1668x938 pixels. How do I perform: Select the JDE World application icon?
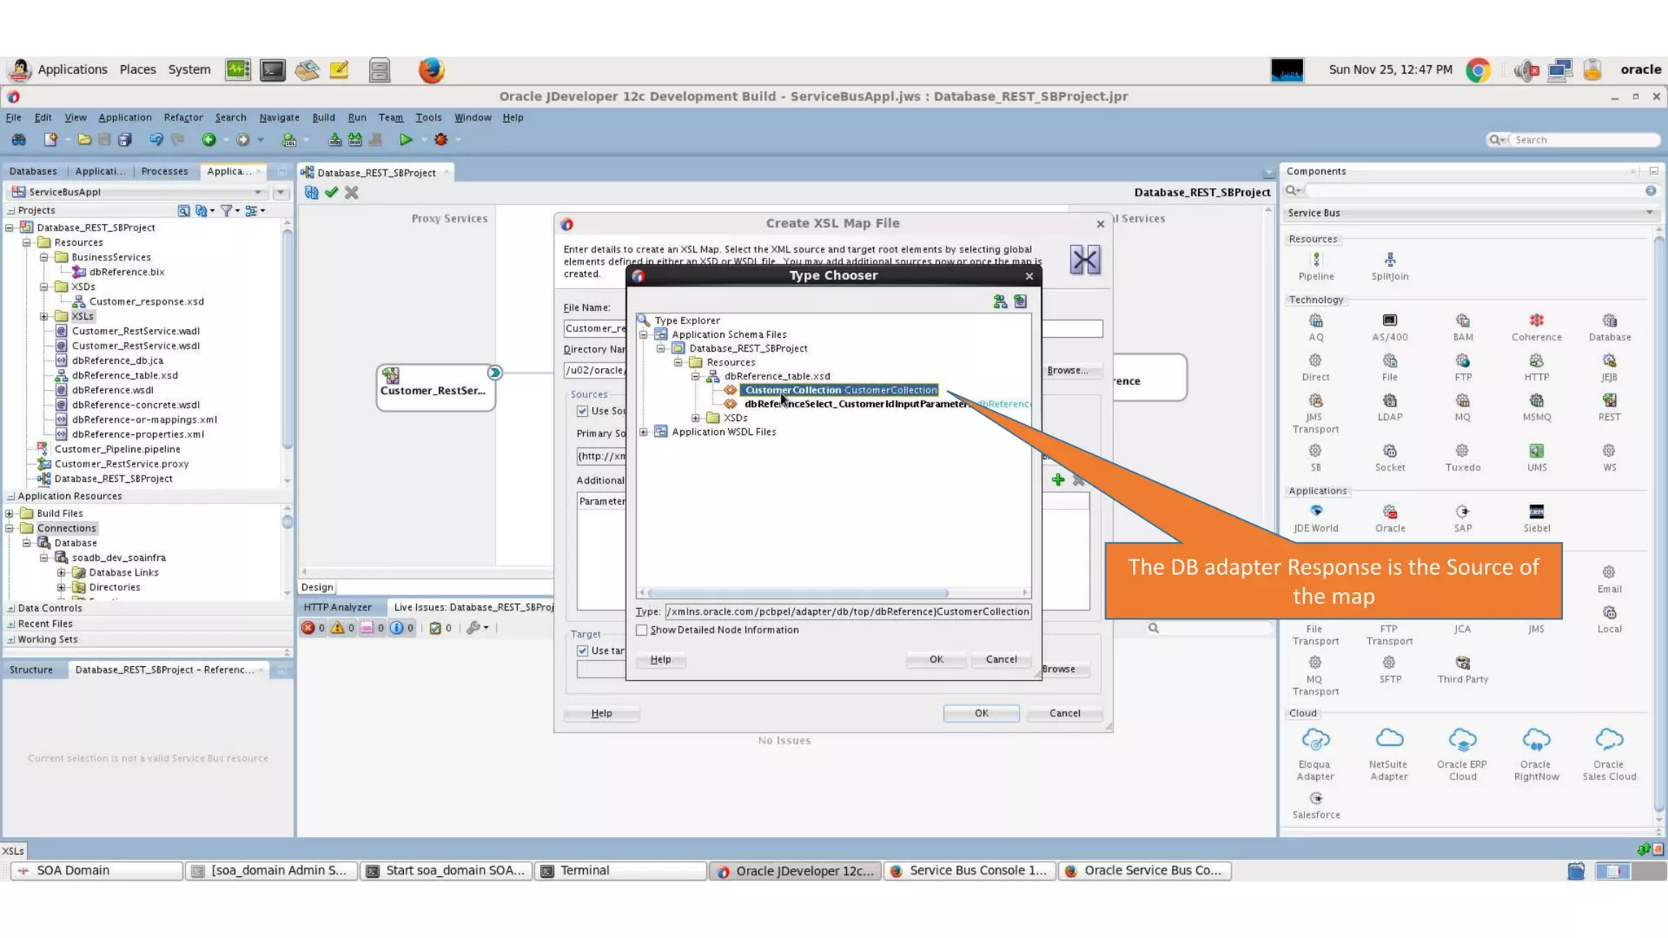[x=1315, y=511]
